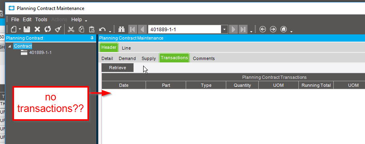Click the 401889-1-1 contract input field

(x=185, y=30)
